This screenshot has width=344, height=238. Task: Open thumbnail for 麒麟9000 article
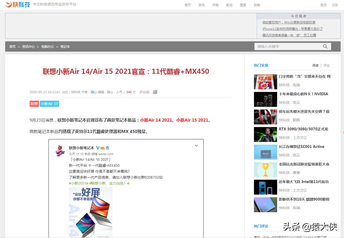pyautogui.click(x=265, y=205)
